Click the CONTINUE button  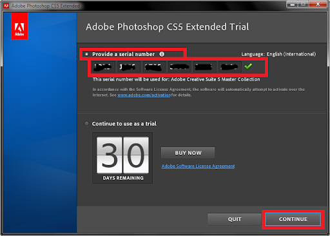(293, 219)
